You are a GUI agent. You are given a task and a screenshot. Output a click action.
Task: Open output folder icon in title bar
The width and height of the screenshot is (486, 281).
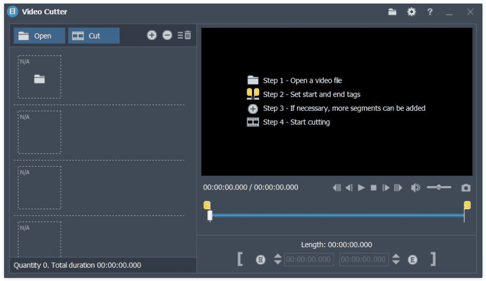click(x=392, y=12)
